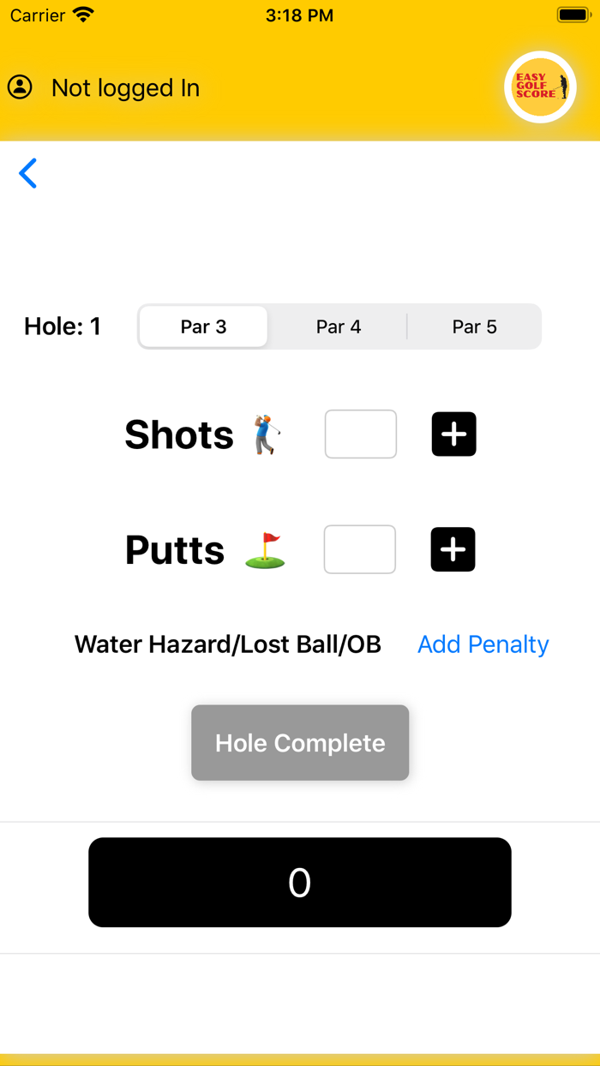Click the Hole: 1 label
The image size is (600, 1066).
click(x=62, y=326)
